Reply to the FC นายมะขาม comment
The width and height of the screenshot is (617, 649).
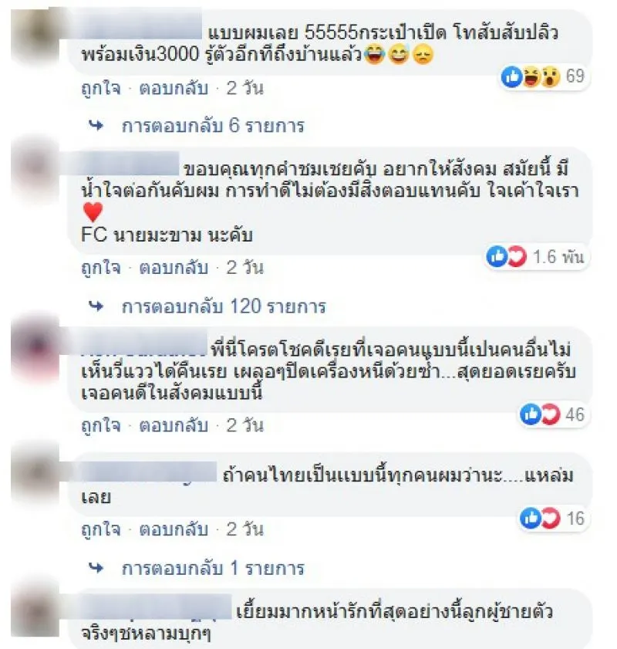click(174, 268)
